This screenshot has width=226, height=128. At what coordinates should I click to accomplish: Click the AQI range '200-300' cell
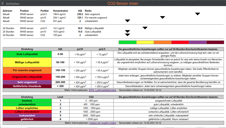click(x=60, y=82)
